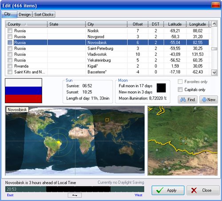Click the list scroll down arrow
The height and width of the screenshot is (201, 222).
(x=214, y=73)
